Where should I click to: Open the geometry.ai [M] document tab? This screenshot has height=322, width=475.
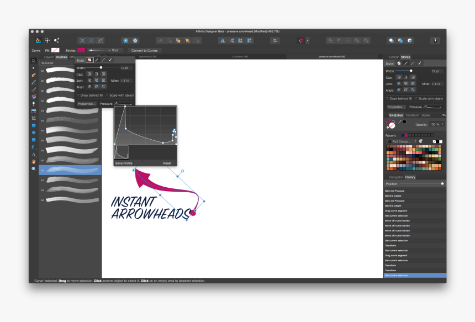tap(148, 57)
